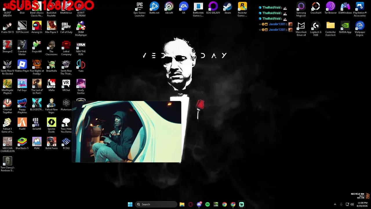
Task: Open volume control in system tray
Action: point(352,204)
